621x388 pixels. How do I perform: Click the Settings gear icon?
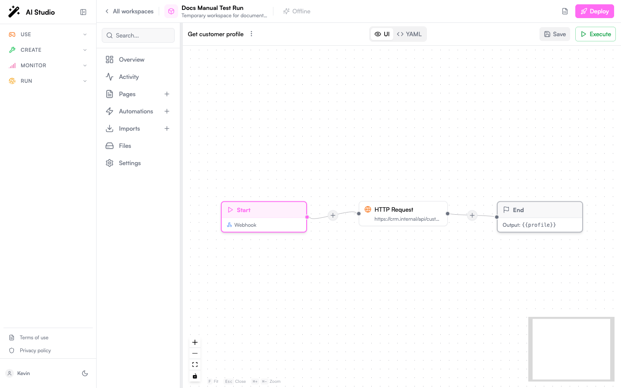(x=110, y=163)
